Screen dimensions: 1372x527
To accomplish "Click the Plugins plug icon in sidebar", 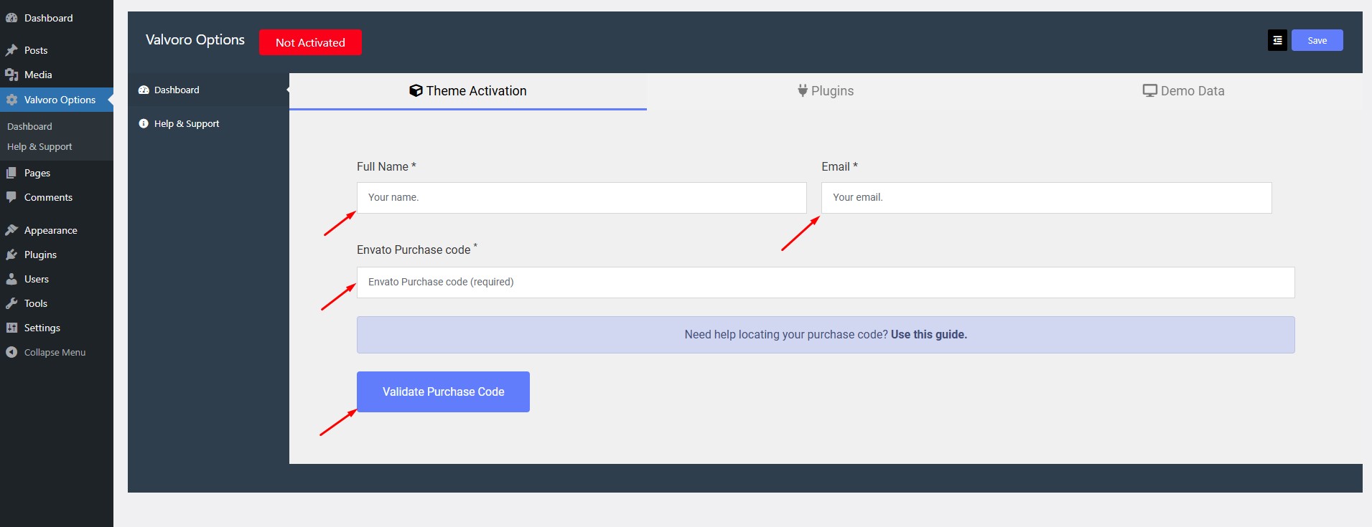I will (x=11, y=255).
